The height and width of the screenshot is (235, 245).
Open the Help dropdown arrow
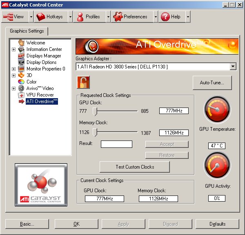188,17
